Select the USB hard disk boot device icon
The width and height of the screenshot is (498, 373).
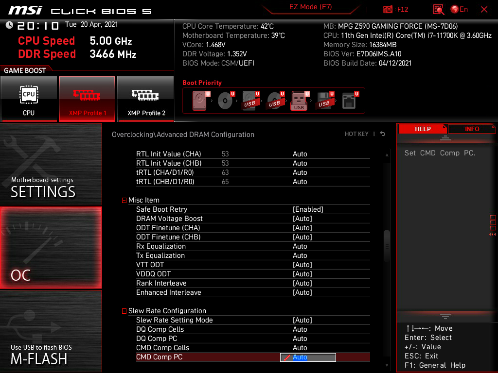pos(250,101)
